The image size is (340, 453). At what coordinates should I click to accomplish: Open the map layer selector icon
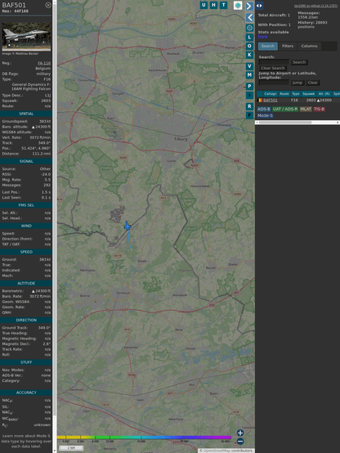pyautogui.click(x=238, y=6)
